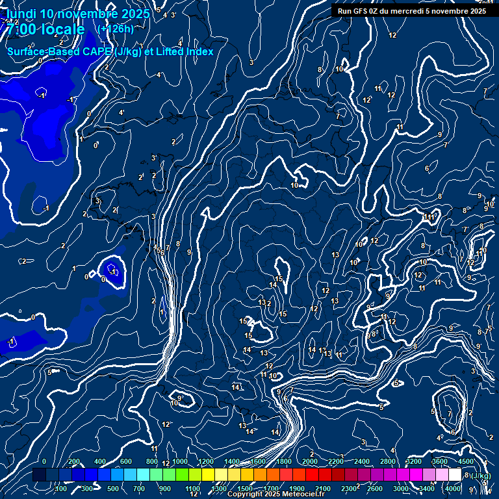Image resolution: width=499 pixels, height=499 pixels.
Task: Click the '7:00 locale' time label
Action: 45,29
